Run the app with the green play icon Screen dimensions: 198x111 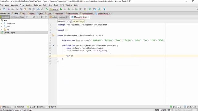point(61,9)
